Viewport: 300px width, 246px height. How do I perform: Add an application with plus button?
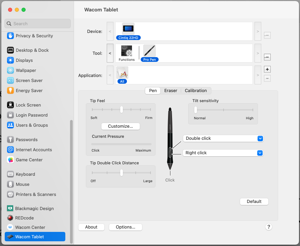pyautogui.click(x=267, y=69)
